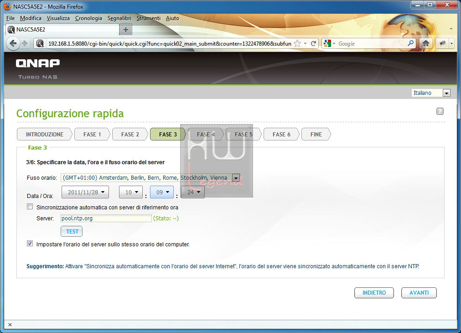
Task: Open the Modifica menu
Action: (31, 18)
